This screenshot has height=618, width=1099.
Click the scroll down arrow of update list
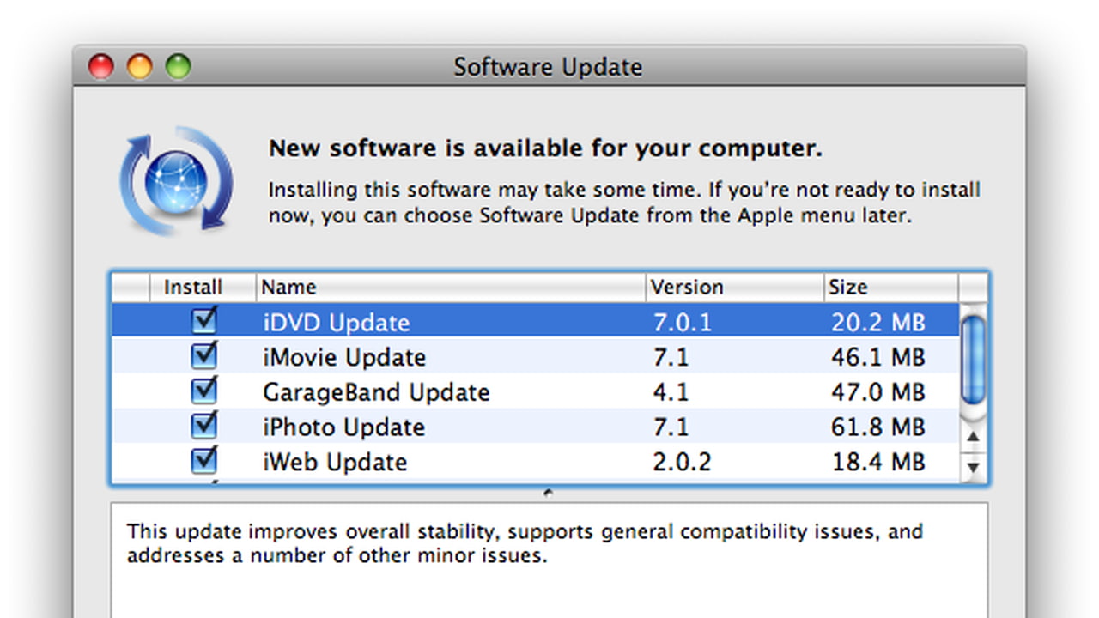[x=973, y=467]
